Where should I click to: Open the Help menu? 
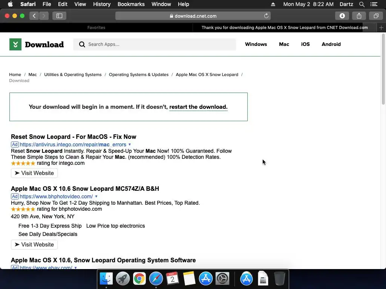184,4
